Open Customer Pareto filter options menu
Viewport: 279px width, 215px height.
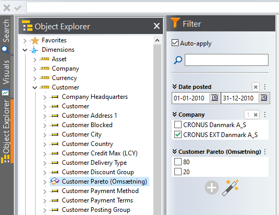265,152
